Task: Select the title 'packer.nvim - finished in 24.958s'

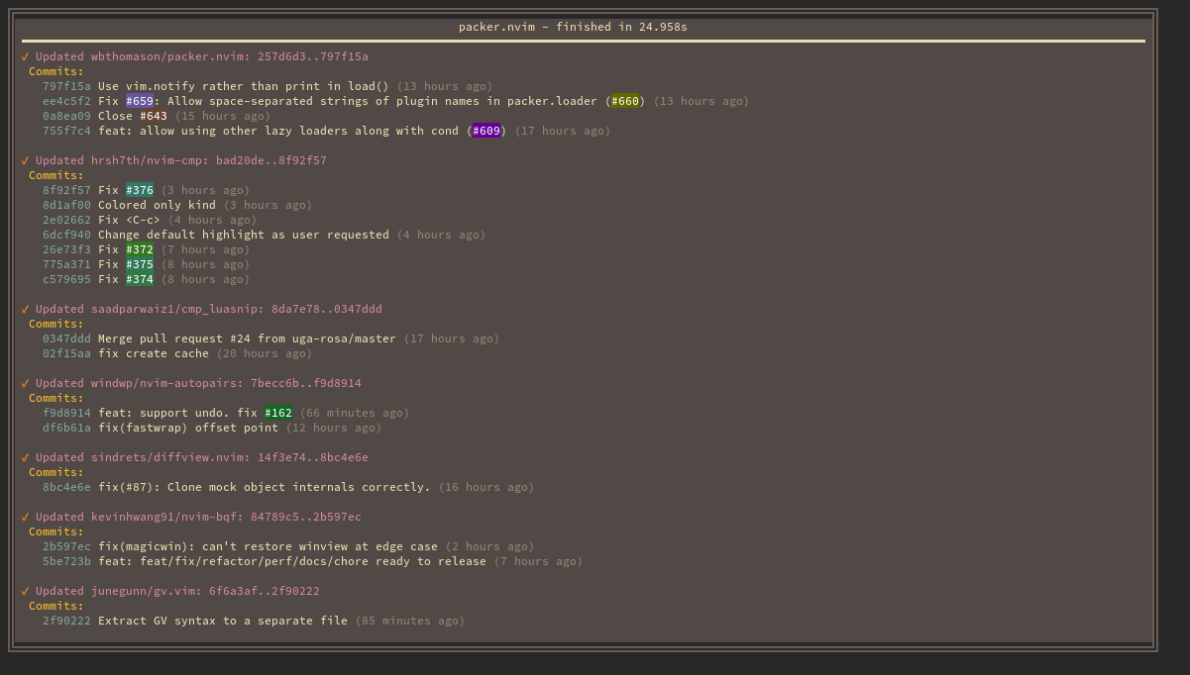Action: pos(573,27)
